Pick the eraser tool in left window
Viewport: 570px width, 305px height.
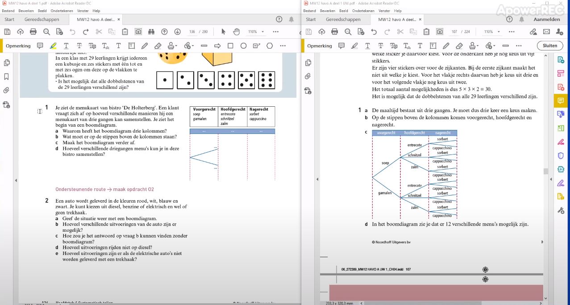pyautogui.click(x=158, y=46)
